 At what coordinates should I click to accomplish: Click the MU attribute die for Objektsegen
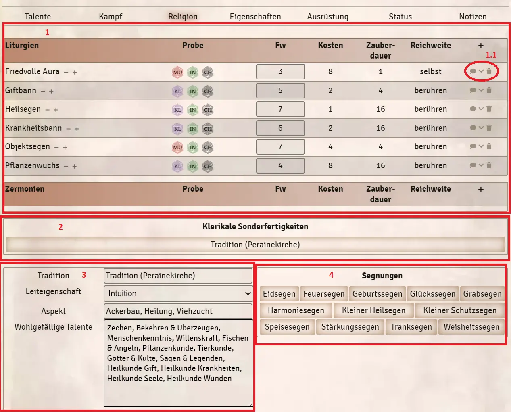coord(177,147)
